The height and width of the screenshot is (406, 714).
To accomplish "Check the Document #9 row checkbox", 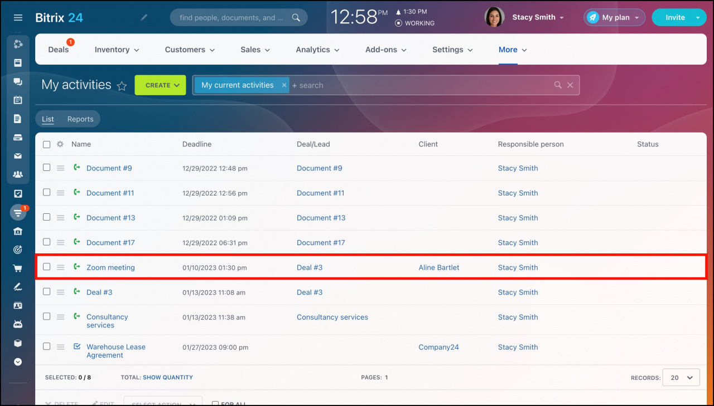I will (47, 168).
